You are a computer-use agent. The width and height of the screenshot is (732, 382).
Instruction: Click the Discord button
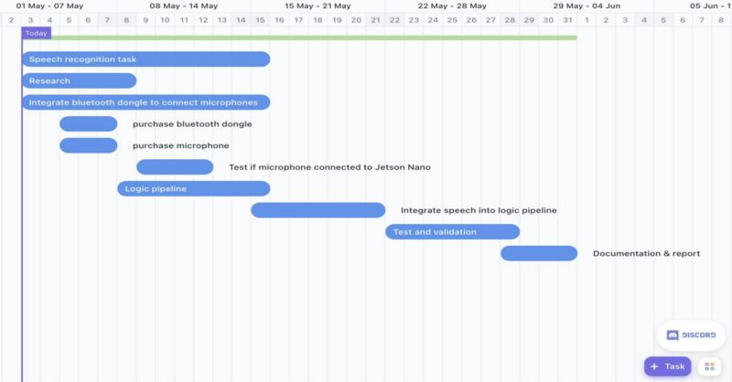coord(691,335)
